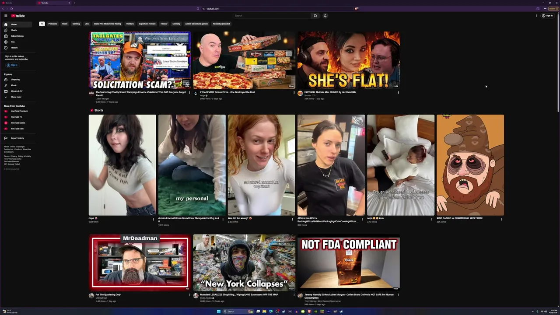Open the New York Collapses video thumbnail
The image size is (560, 315).
[244, 262]
